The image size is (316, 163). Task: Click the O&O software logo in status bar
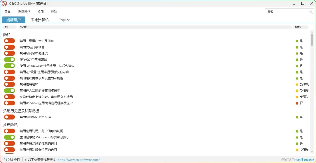(298, 160)
